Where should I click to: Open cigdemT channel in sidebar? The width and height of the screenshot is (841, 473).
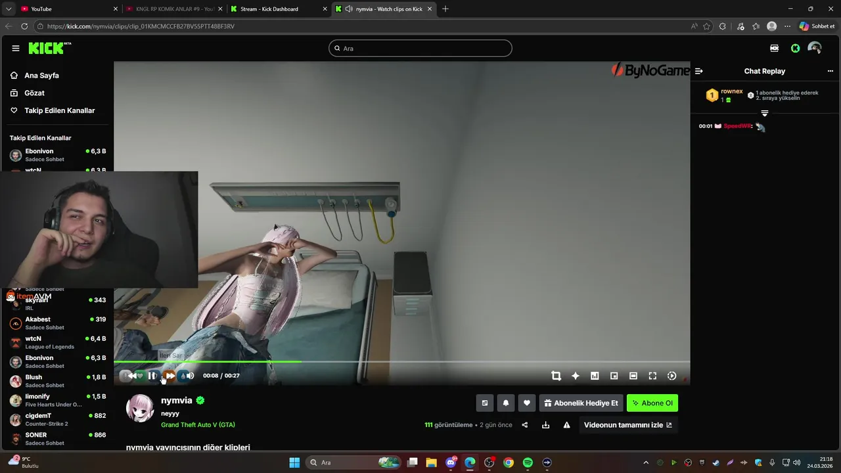[58, 419]
